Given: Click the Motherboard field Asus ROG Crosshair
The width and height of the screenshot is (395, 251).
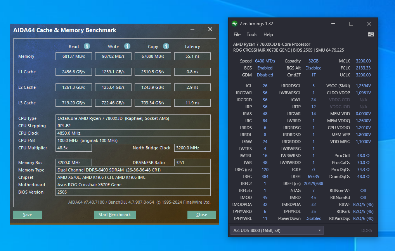Looking at the screenshot, I should pos(133,185).
